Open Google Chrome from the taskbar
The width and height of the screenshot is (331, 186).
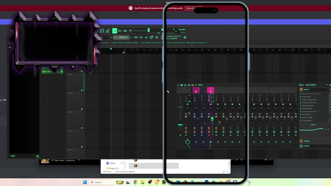(135, 182)
